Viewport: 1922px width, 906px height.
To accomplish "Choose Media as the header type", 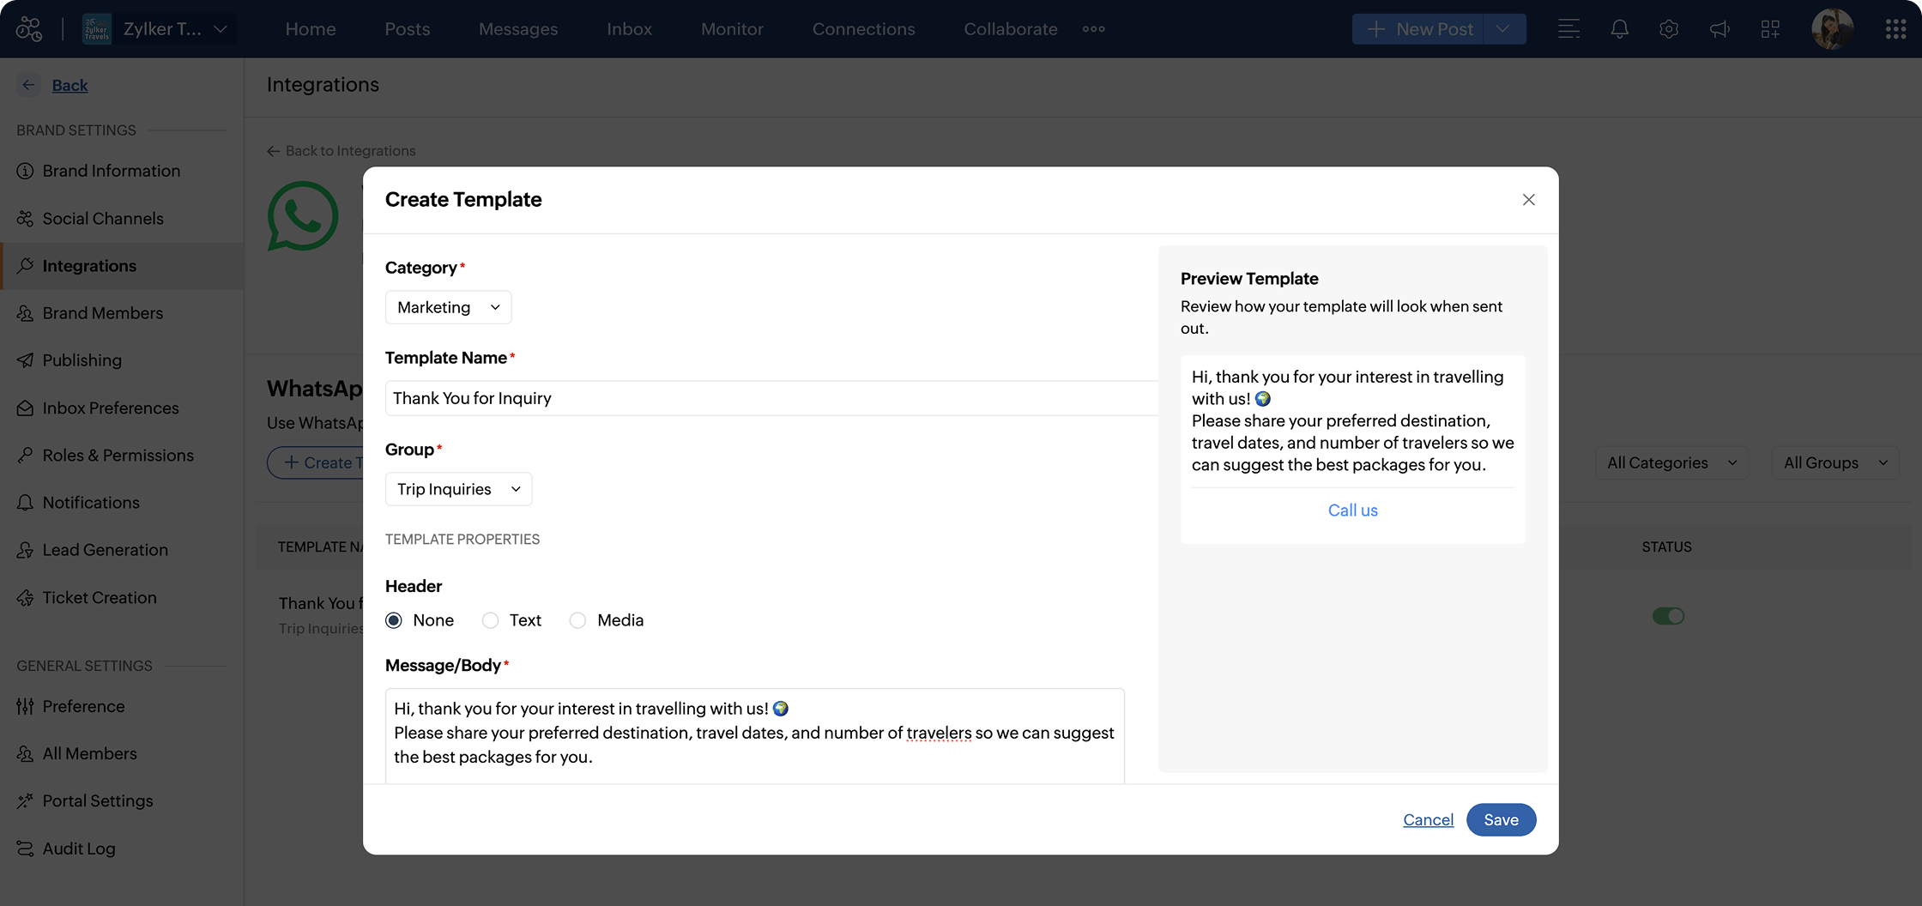I will 577,619.
